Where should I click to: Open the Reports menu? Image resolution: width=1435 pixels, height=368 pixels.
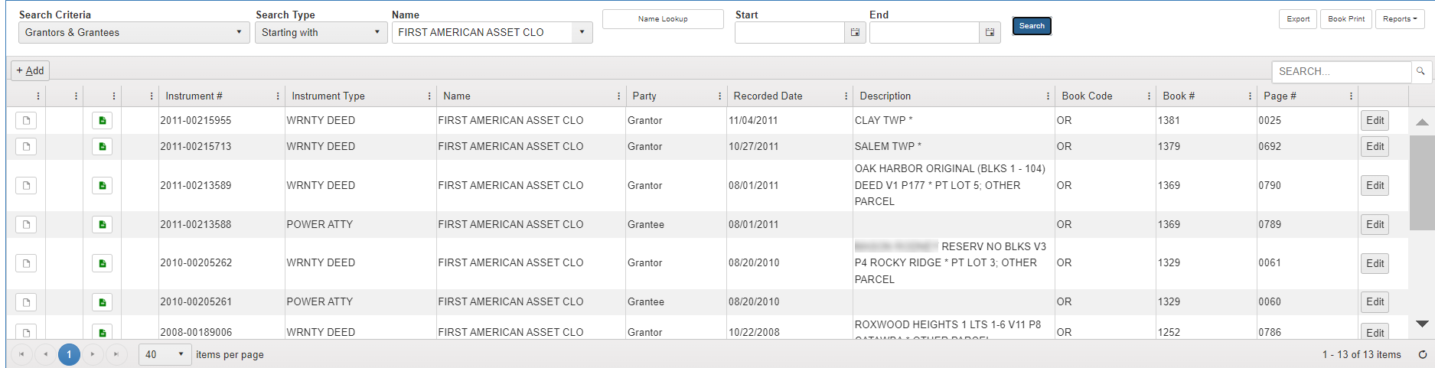1399,19
